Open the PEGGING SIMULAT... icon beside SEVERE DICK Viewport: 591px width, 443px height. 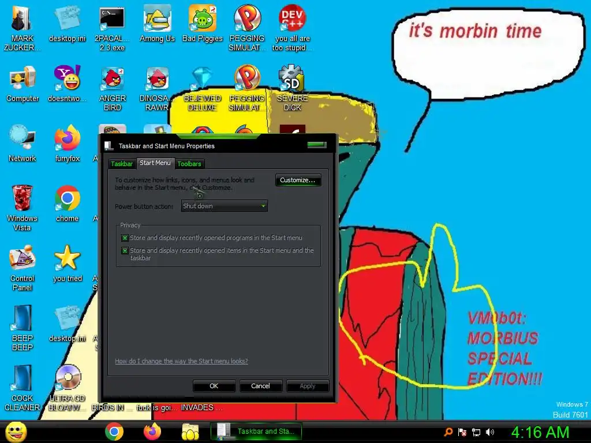click(247, 88)
